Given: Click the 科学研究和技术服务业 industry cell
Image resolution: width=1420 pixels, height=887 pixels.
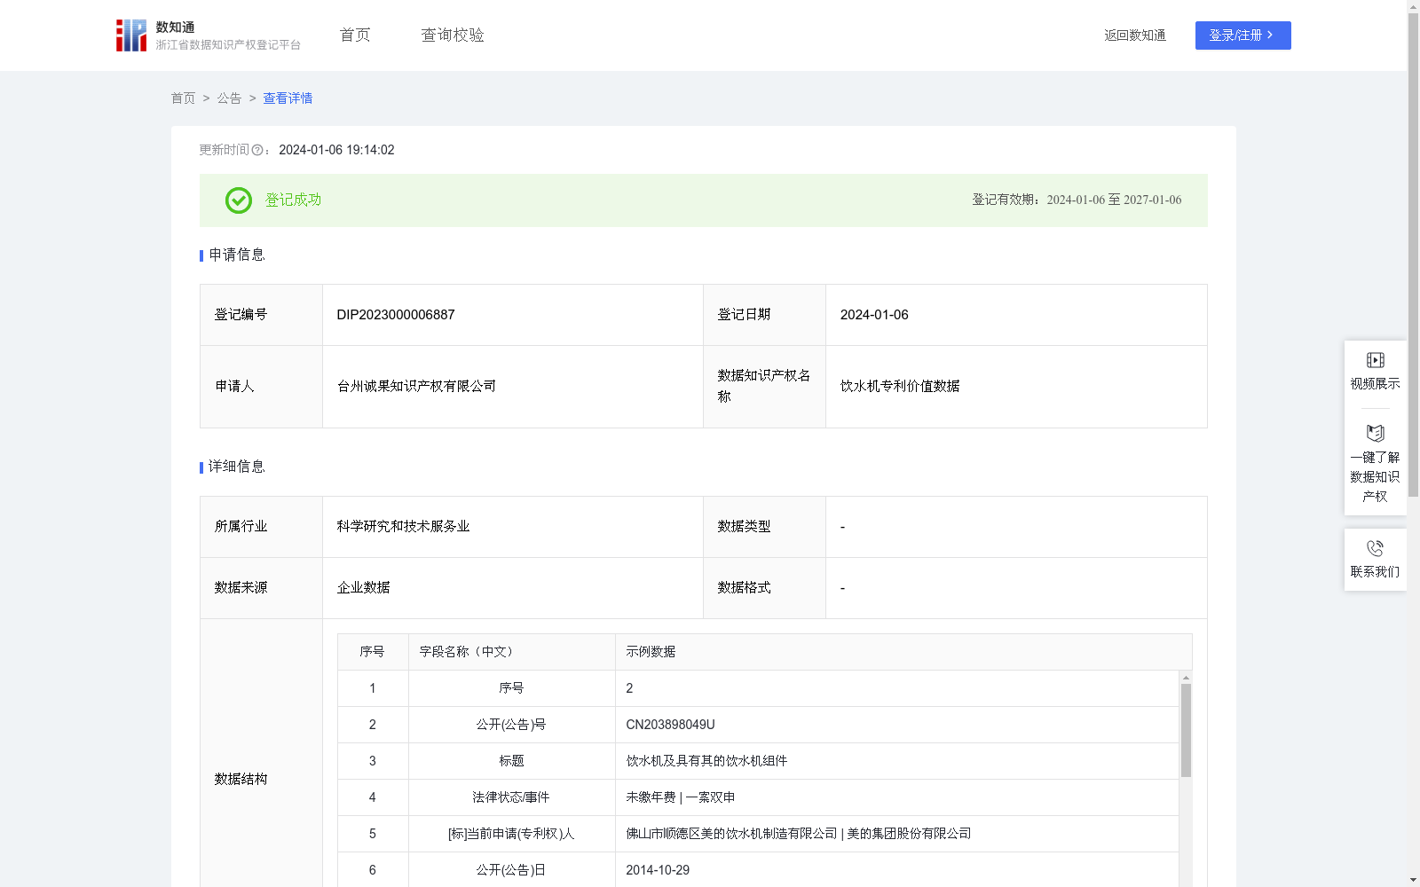Looking at the screenshot, I should 513,527.
